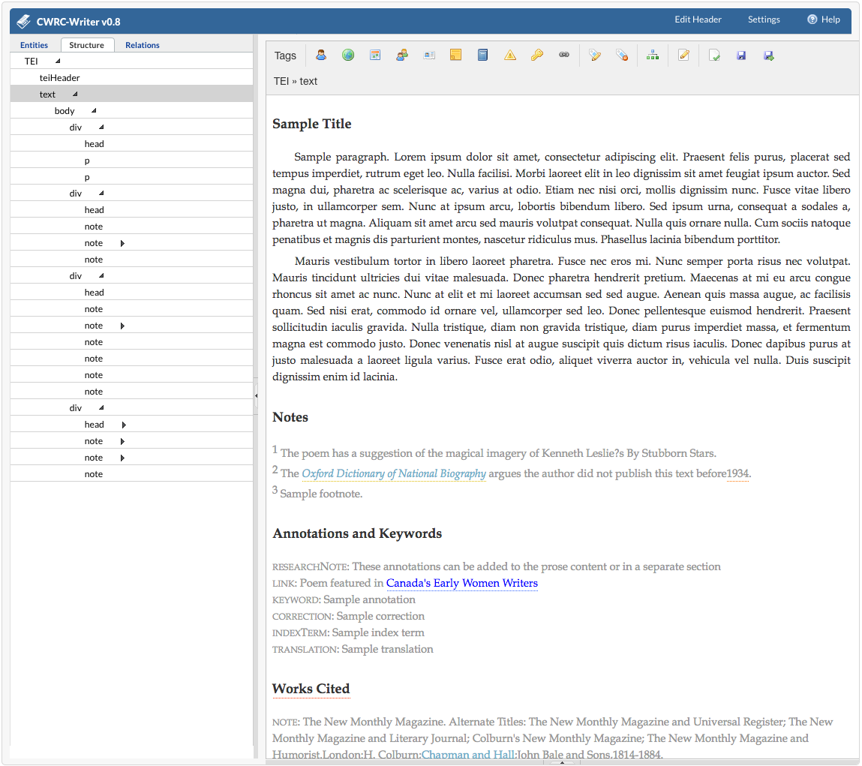
Task: Select the teiHeader tree row
Action: tap(131, 77)
